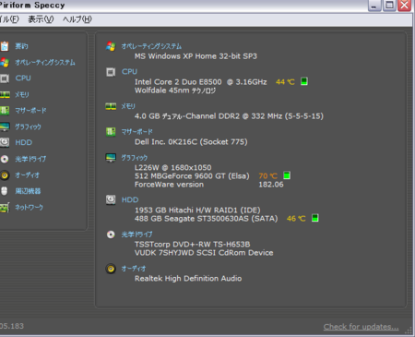The height and width of the screenshot is (337, 415).
Task: Click the text MS Windows XP Home 32-bit SP3
Action: pos(196,56)
